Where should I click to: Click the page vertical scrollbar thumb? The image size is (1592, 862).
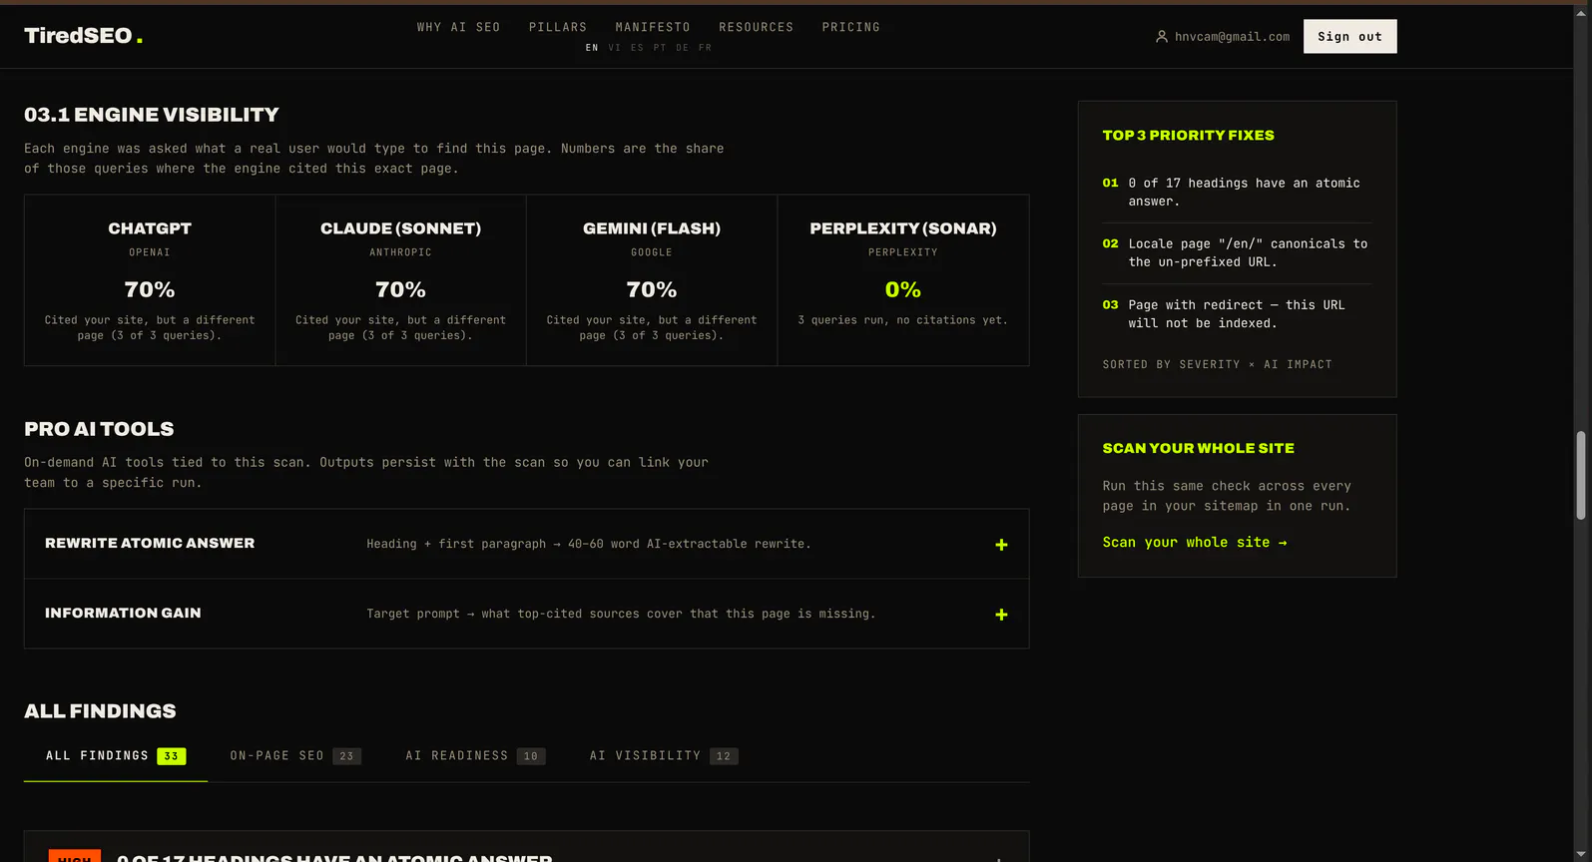[1580, 475]
